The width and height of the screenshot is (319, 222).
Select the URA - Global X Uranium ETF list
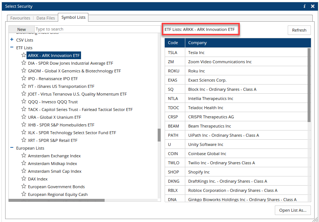click(x=54, y=117)
